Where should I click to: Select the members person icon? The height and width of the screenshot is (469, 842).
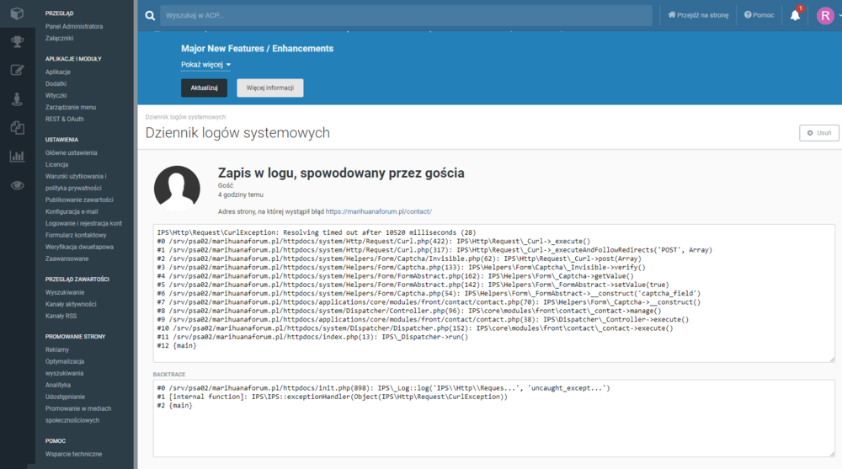click(x=17, y=99)
